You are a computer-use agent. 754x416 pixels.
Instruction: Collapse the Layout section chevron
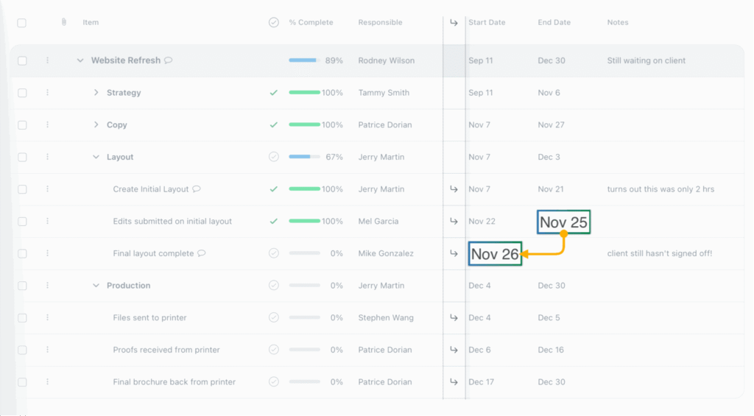(96, 157)
